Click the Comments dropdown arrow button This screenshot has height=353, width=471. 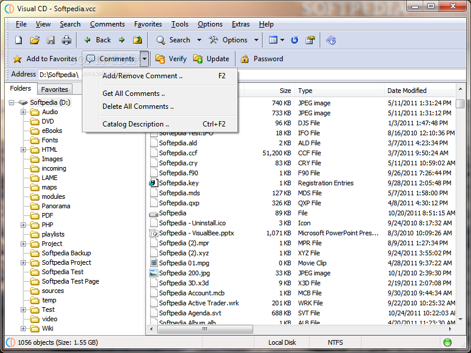pos(144,59)
